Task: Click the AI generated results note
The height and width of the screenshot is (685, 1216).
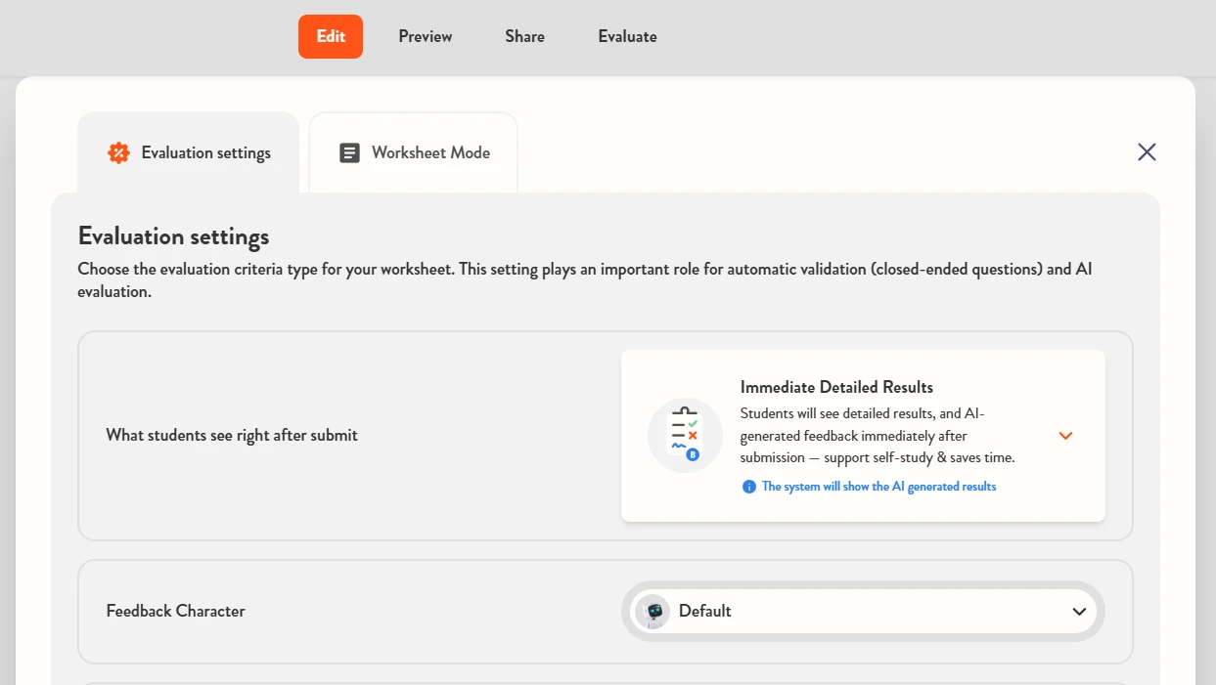Action: click(x=878, y=487)
